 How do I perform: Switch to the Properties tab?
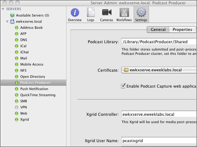[x=183, y=29]
